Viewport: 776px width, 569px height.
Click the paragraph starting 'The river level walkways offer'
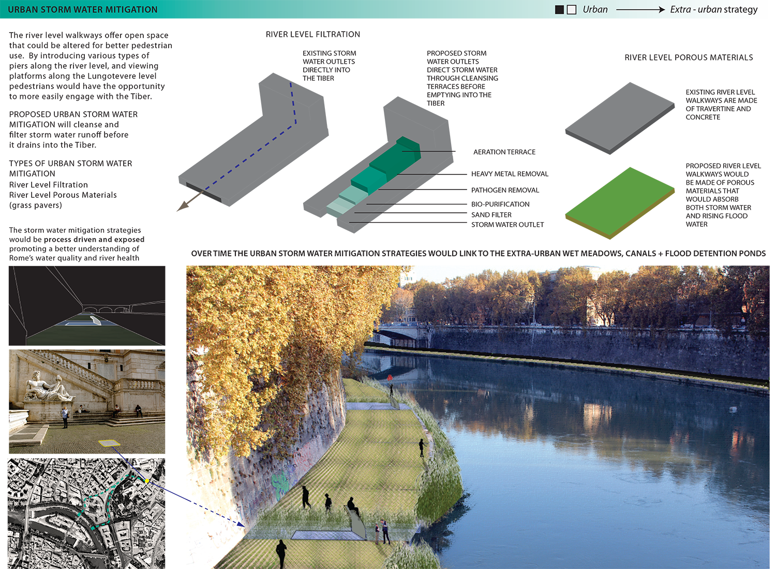pyautogui.click(x=91, y=66)
